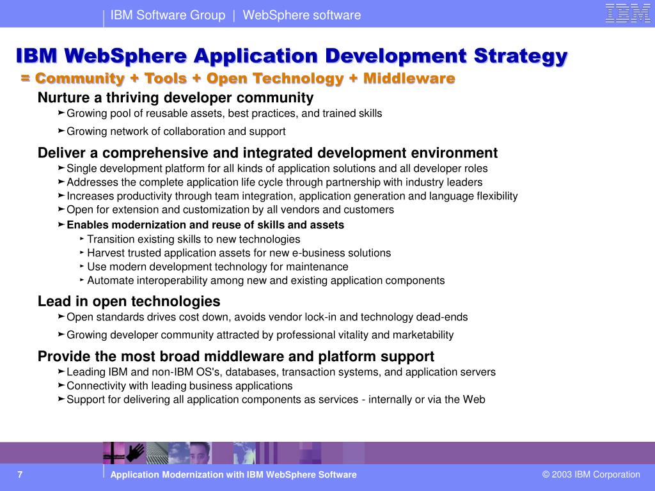Click the sub-bullet "Transition existing skills to new technologies"
Image resolution: width=655 pixels, height=491 pixels.
pos(193,239)
